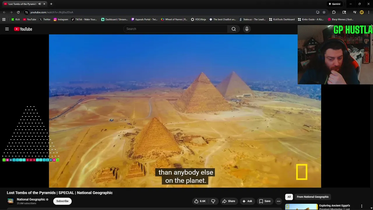The height and width of the screenshot is (210, 373).
Task: Open the Dashboard / Stream... bookmark
Action: click(115, 20)
